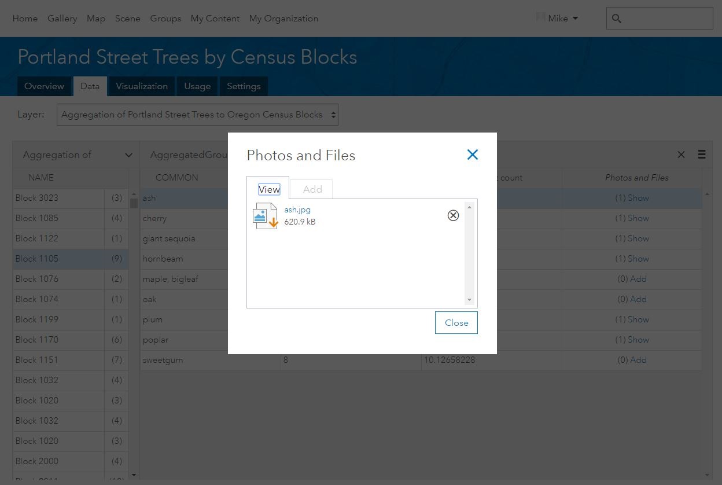Screen dimensions: 722x485
Task: Open the Visualization tab
Action: (x=142, y=86)
